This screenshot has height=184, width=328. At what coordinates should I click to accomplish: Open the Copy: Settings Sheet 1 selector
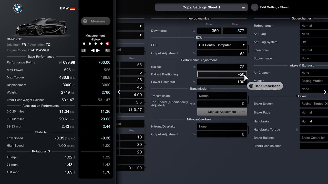coord(201,7)
